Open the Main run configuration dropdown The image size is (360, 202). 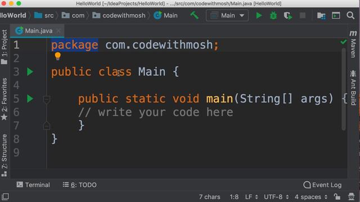[x=227, y=15]
